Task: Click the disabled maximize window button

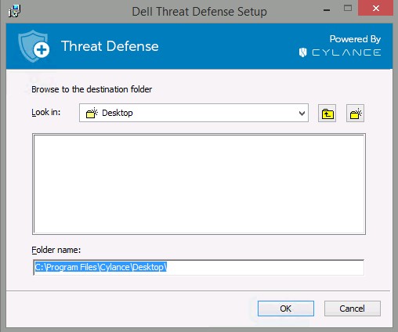Action: [348, 9]
